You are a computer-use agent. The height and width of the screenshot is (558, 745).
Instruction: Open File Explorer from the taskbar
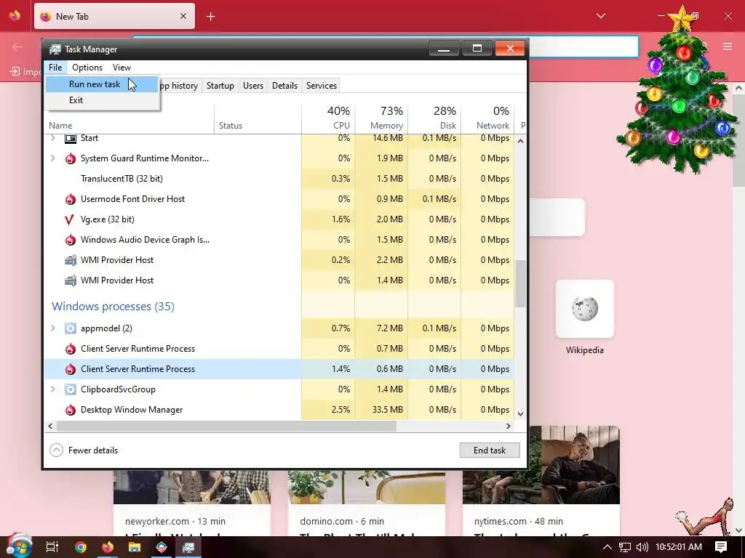135,547
